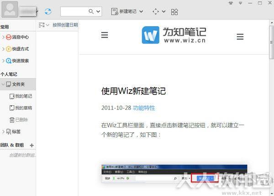The height and width of the screenshot is (196, 274).
Task: Click the plus icon beside 团队 & 群组
Action: (x=32, y=145)
